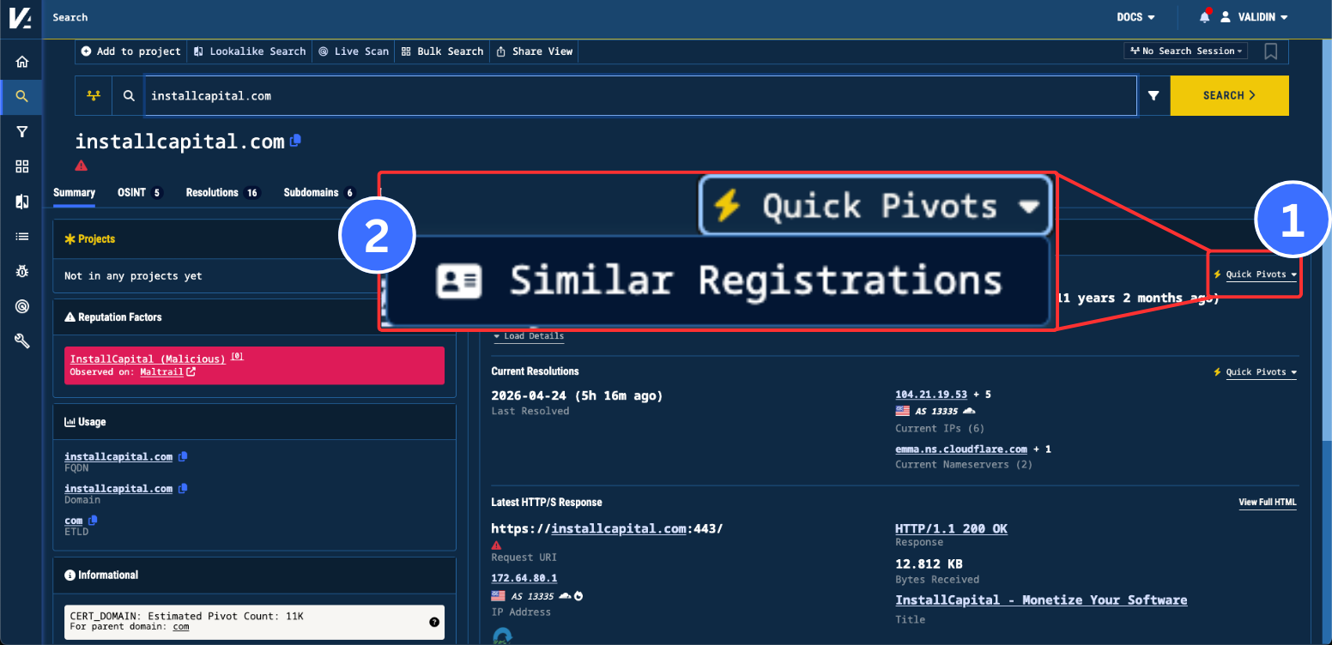Screen dimensions: 1332x645
Task: Click the bookmark icon next to No Search Session
Action: (1270, 51)
